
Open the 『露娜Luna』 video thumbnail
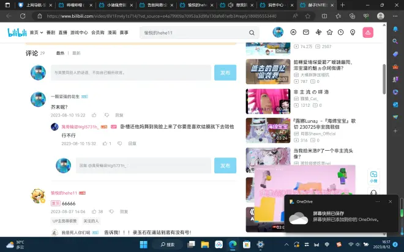pos(267,130)
